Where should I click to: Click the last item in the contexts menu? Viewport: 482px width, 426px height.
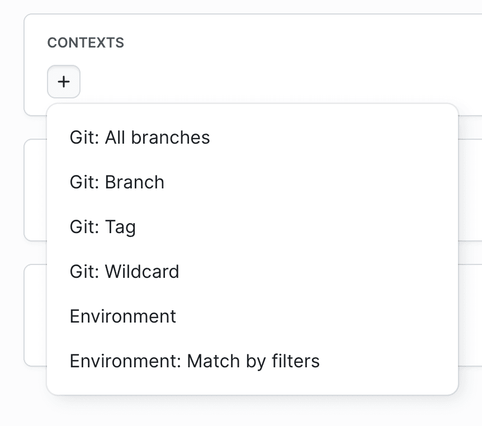click(195, 361)
